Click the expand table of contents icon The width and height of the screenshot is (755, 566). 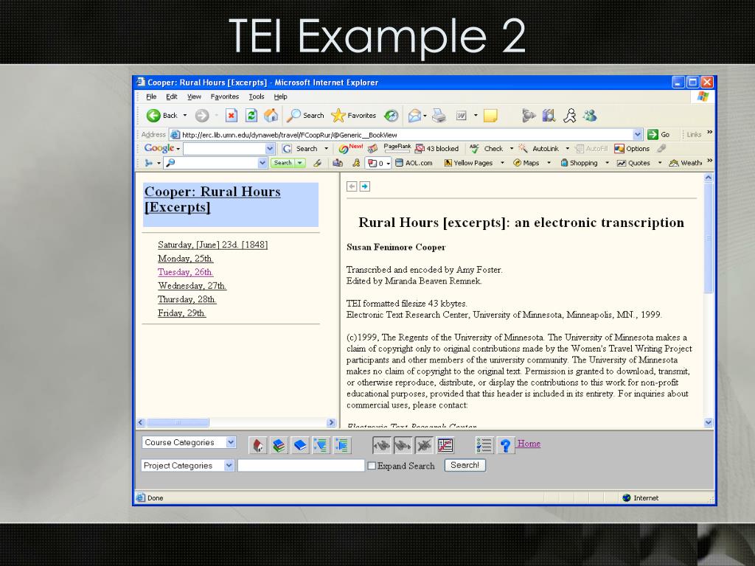(x=342, y=445)
